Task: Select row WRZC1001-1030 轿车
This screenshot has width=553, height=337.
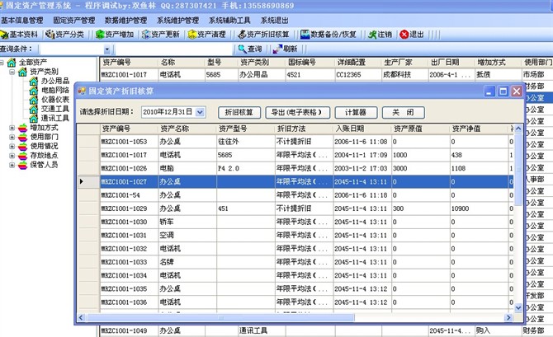Action: [x=295, y=222]
